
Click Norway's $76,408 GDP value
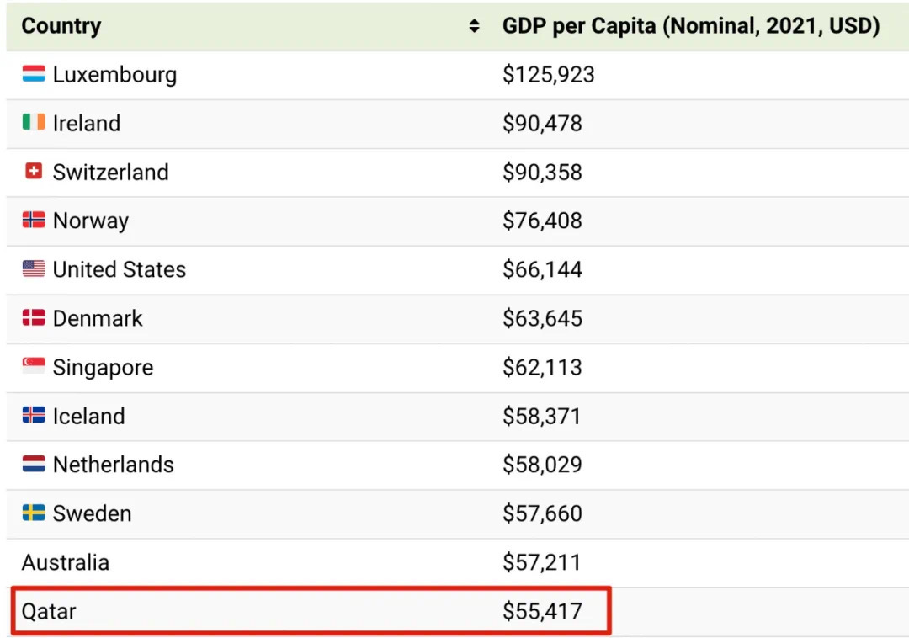click(x=543, y=221)
